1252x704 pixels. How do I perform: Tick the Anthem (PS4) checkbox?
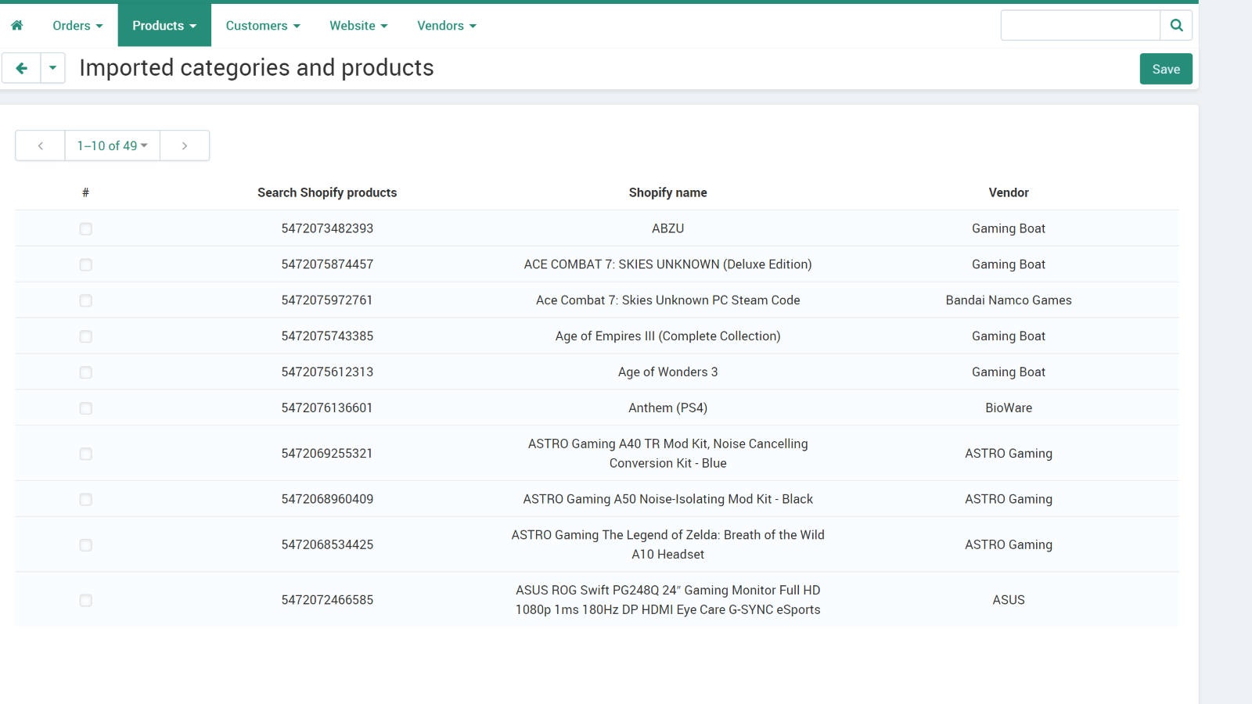[x=86, y=409]
